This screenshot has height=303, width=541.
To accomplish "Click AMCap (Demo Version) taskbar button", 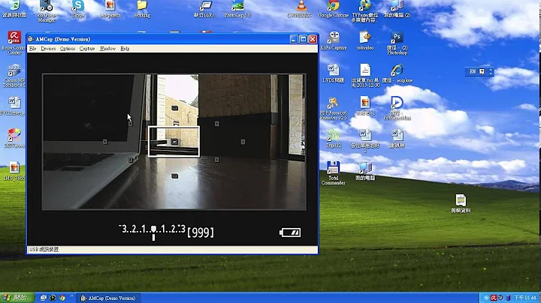I will click(108, 298).
